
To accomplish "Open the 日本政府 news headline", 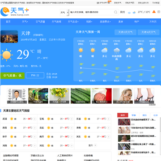I will tap(143, 120).
